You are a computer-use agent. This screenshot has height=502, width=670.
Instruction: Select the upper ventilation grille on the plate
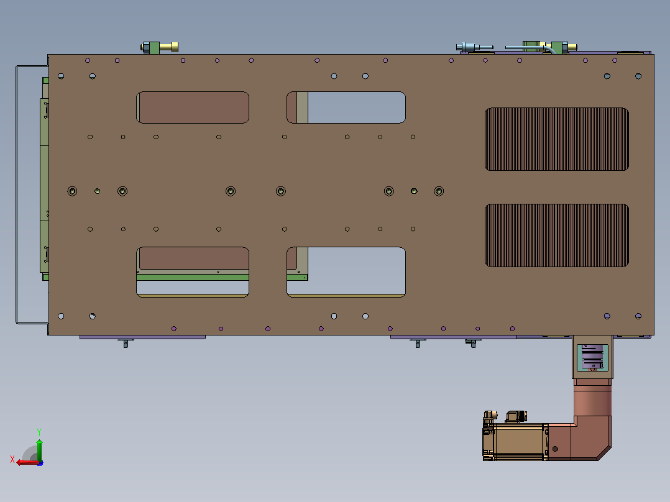tap(557, 139)
